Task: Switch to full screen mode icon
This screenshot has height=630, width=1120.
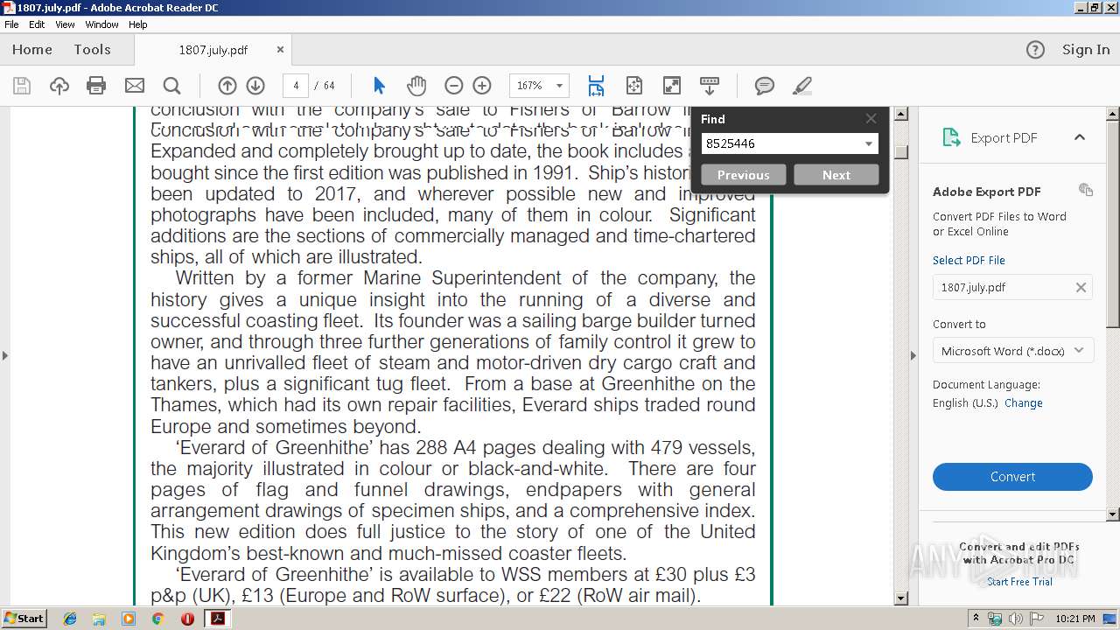Action: click(672, 86)
